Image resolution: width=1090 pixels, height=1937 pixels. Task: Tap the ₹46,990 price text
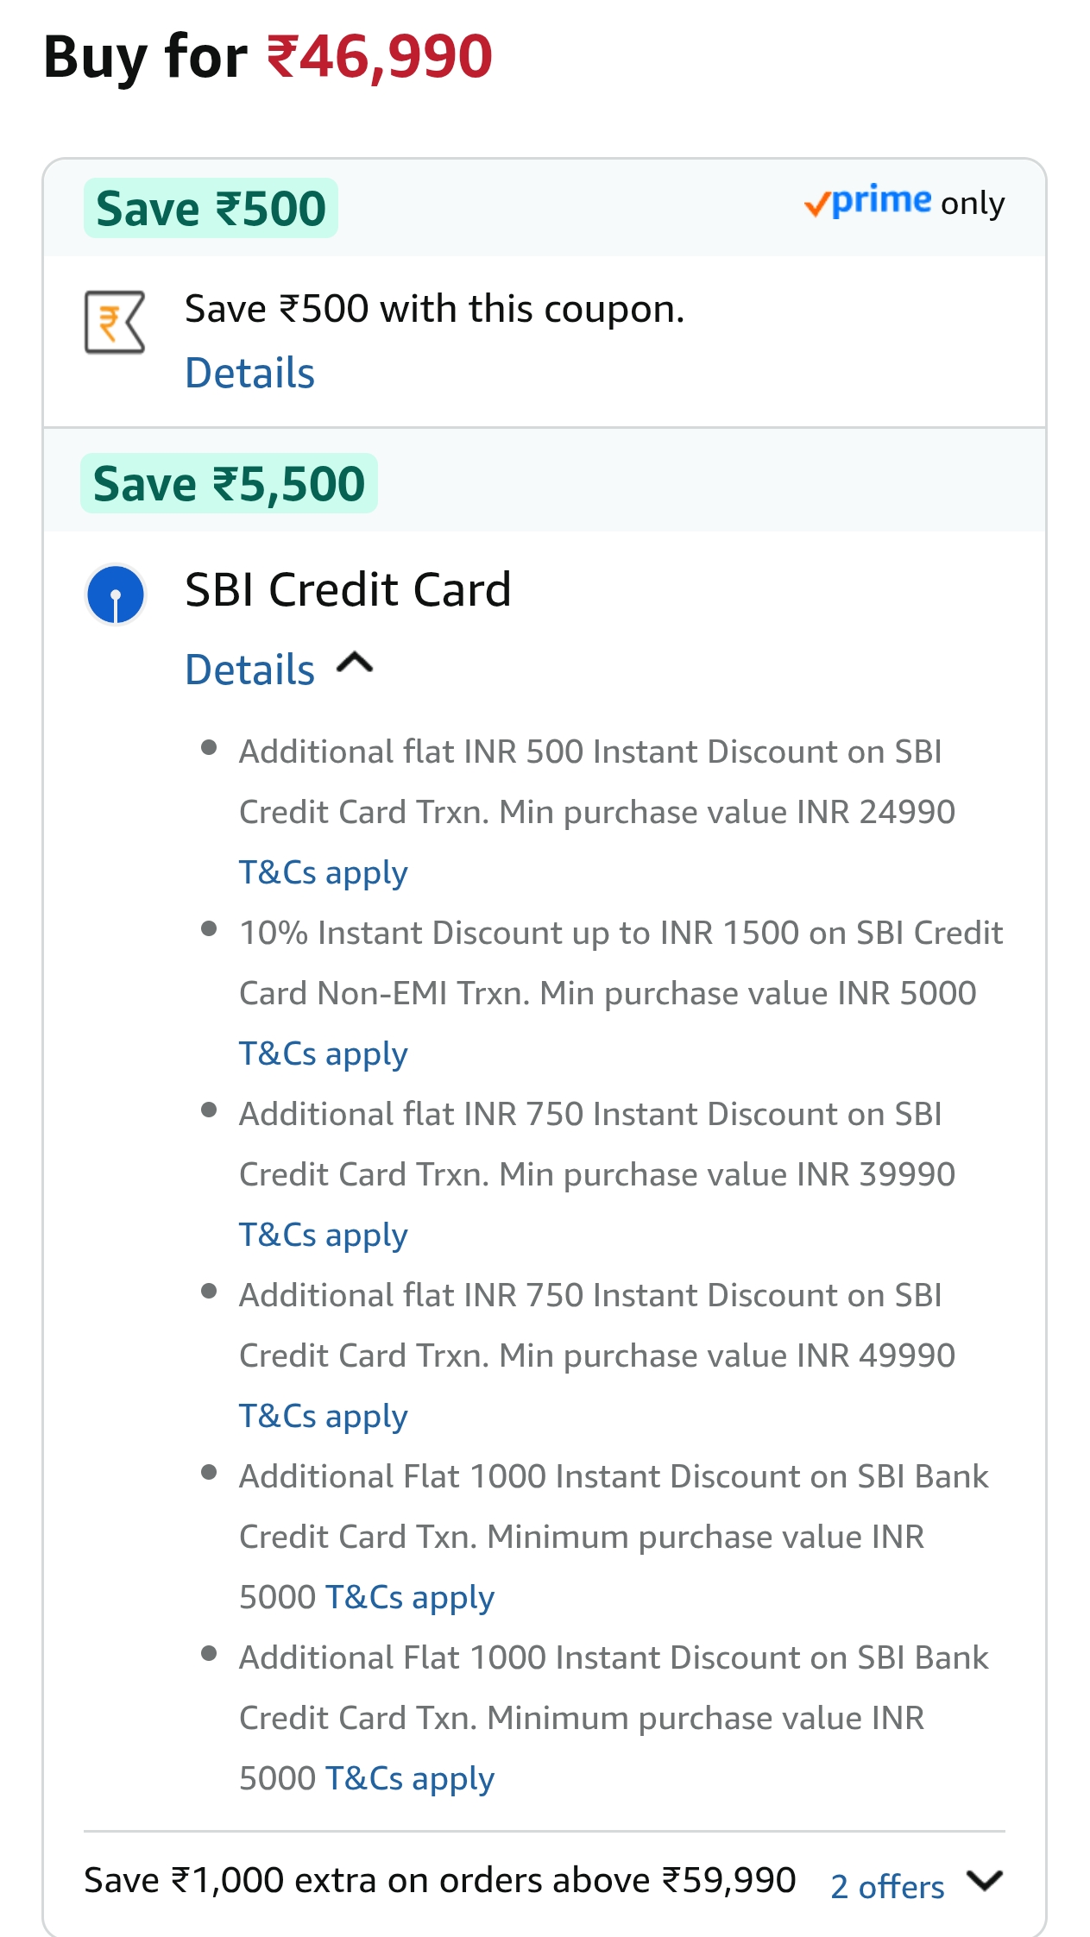tap(380, 57)
